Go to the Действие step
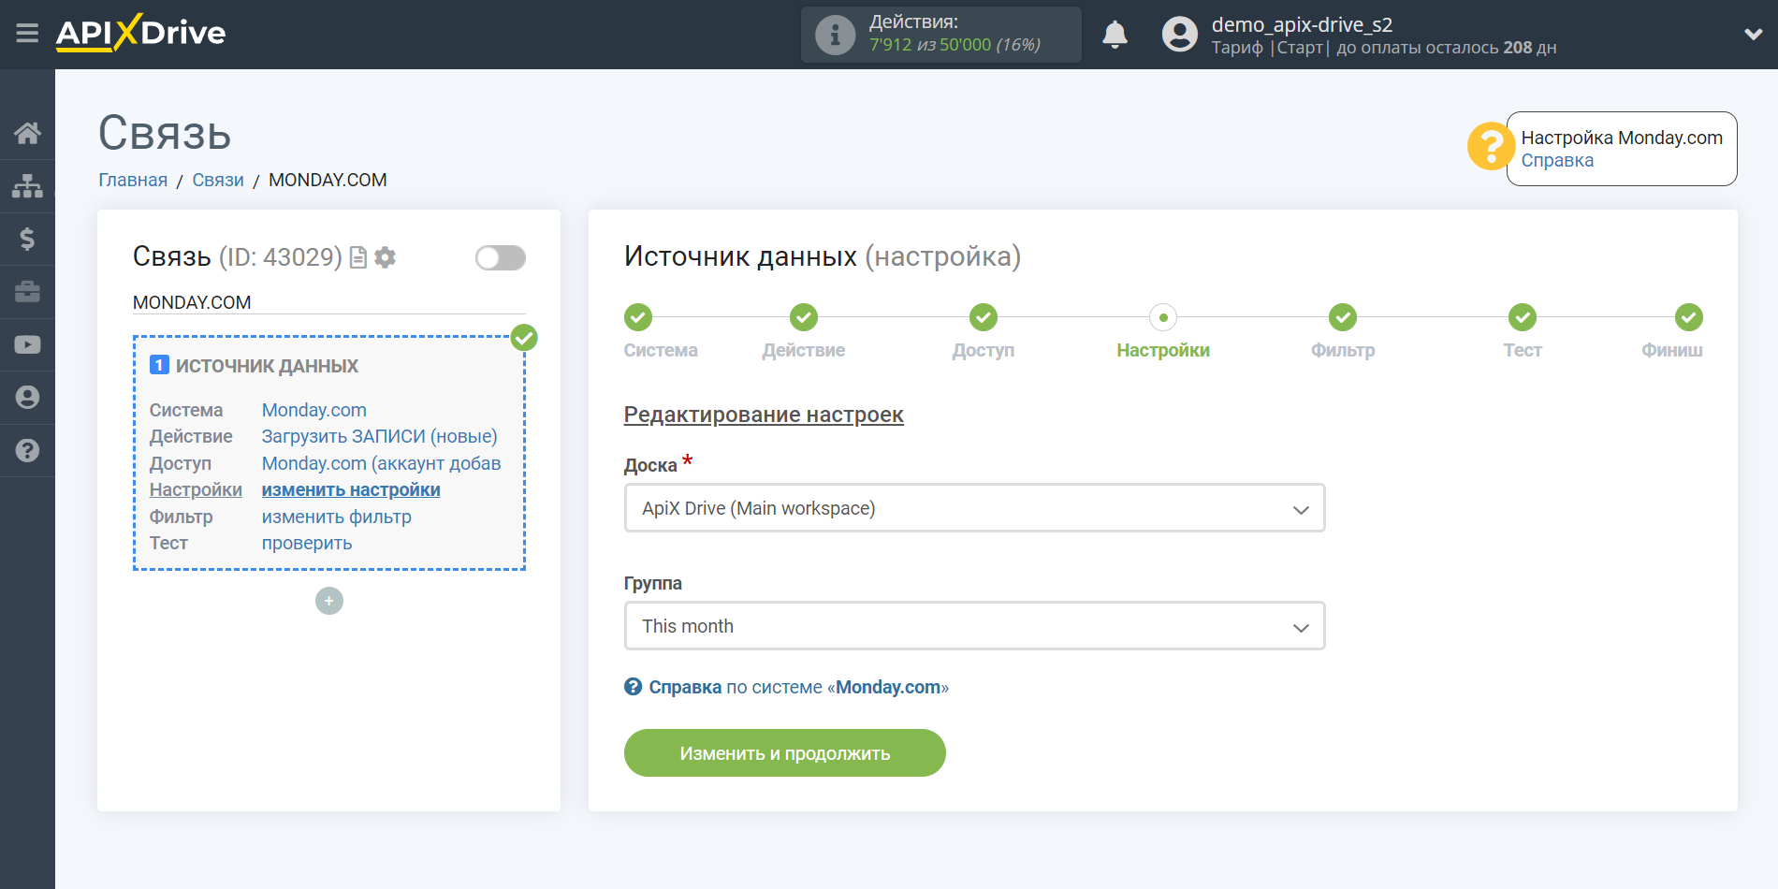 point(803,318)
